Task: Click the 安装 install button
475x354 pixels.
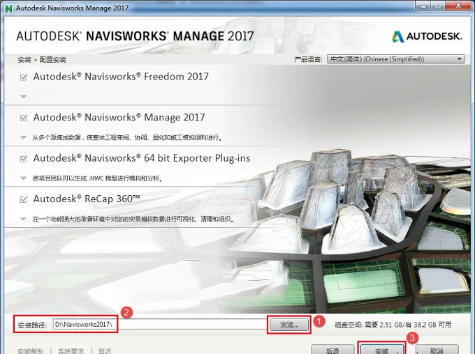Action: point(381,350)
